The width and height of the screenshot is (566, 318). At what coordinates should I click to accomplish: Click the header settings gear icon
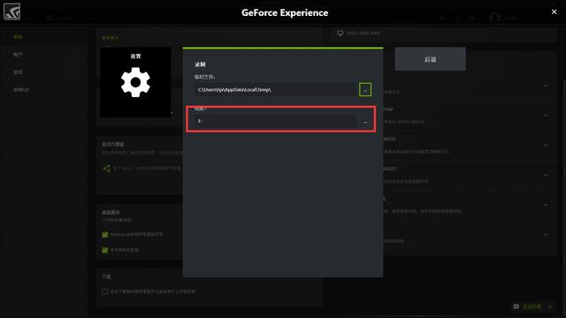tap(471, 18)
